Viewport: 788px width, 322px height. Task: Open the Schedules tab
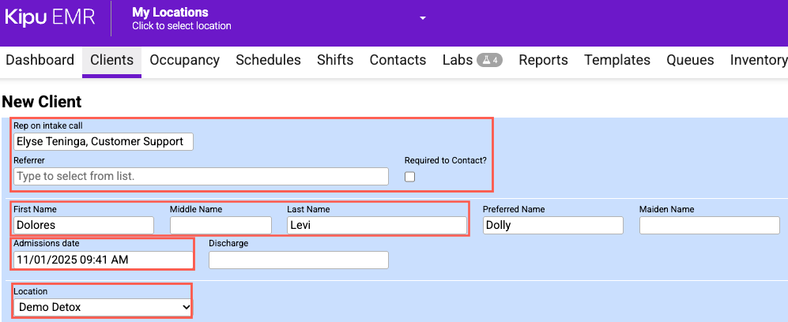click(x=268, y=60)
